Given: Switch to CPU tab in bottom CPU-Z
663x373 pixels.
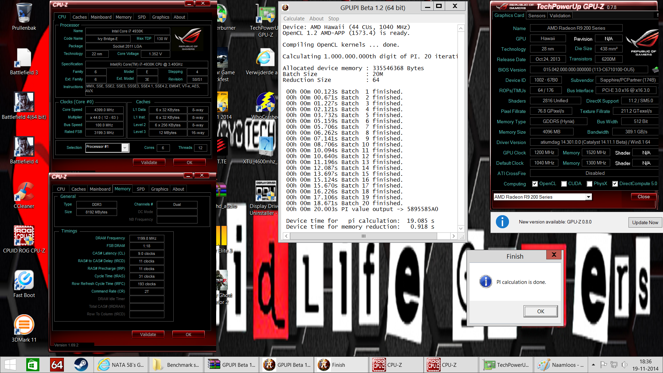Looking at the screenshot, I should (61, 189).
